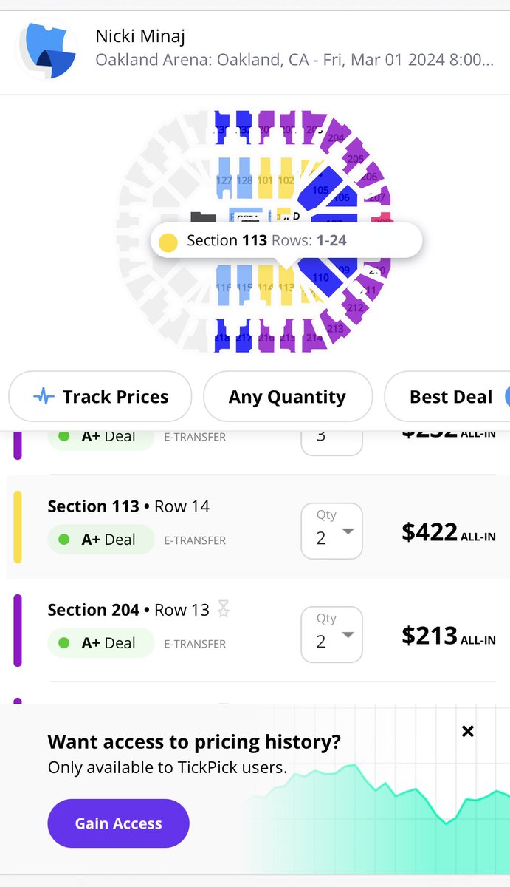This screenshot has width=510, height=887.
Task: Click the pulse icon on Track Prices
Action: 44,397
